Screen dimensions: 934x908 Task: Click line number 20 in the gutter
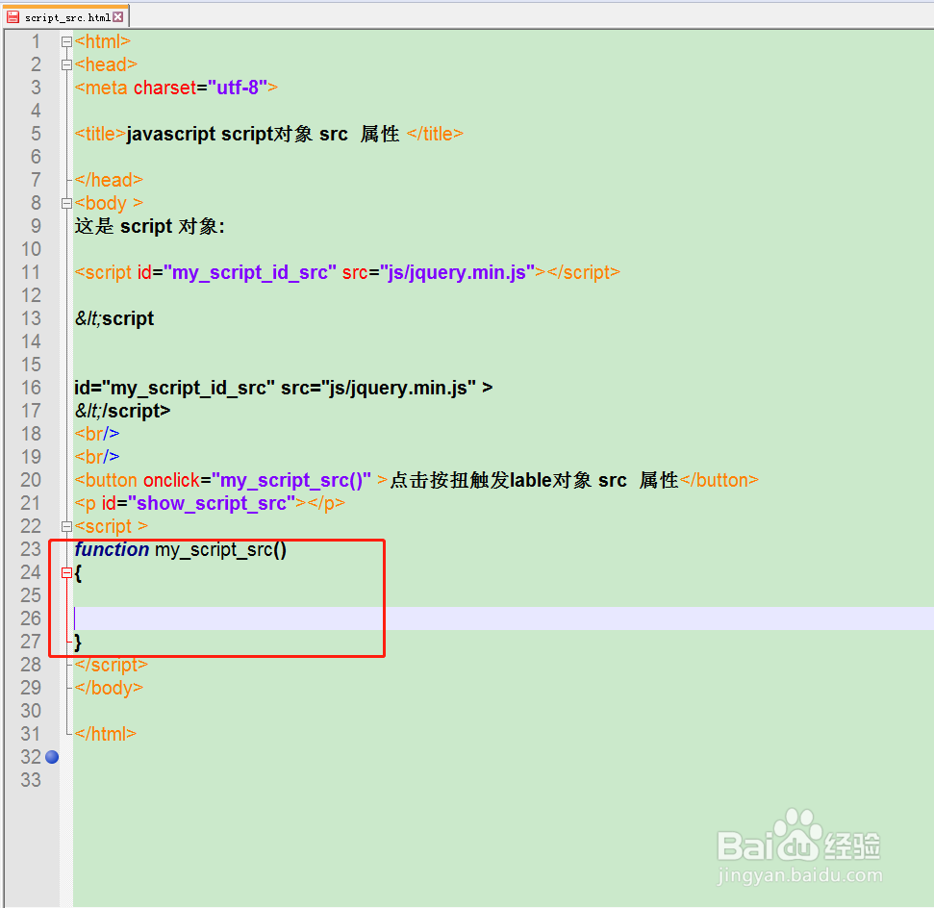31,480
